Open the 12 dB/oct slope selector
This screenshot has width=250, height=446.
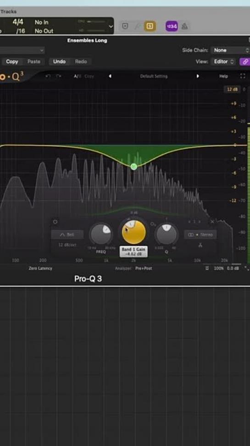click(67, 245)
